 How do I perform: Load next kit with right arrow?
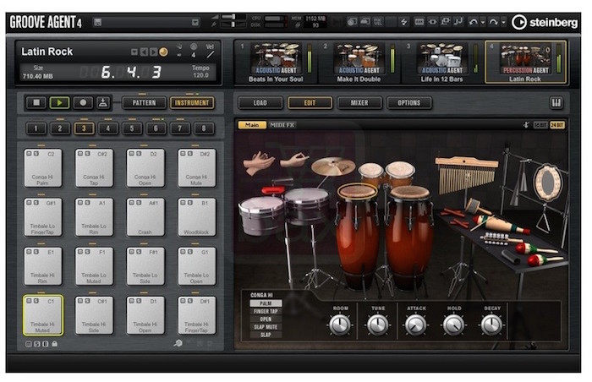click(x=153, y=52)
